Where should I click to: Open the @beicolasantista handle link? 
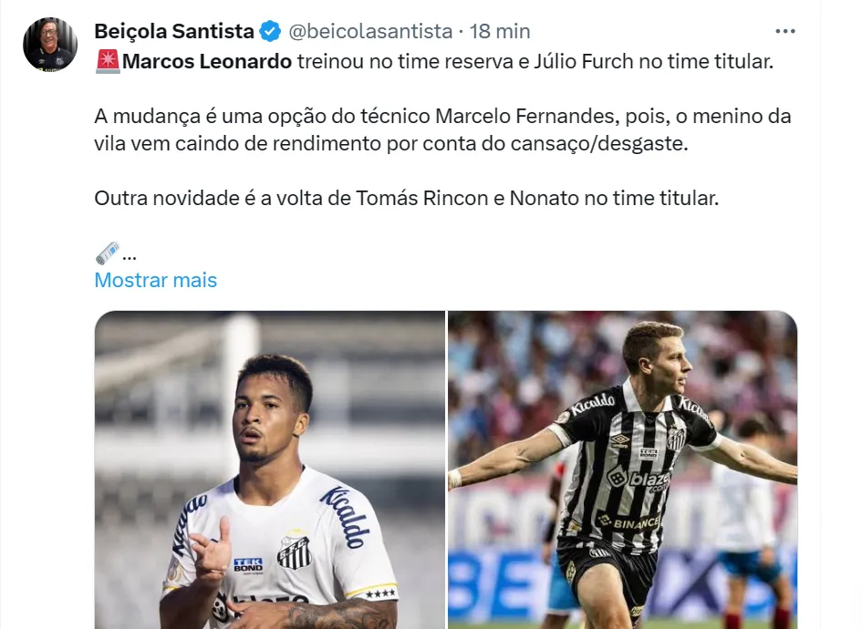tap(370, 31)
